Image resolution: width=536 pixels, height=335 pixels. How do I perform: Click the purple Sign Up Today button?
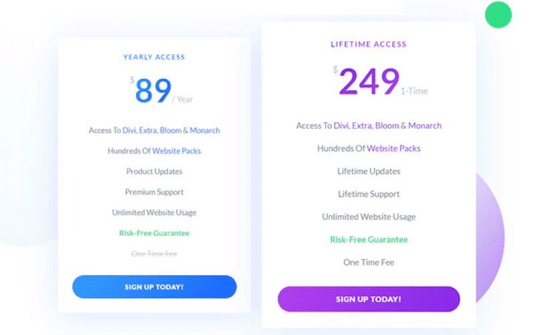click(368, 299)
